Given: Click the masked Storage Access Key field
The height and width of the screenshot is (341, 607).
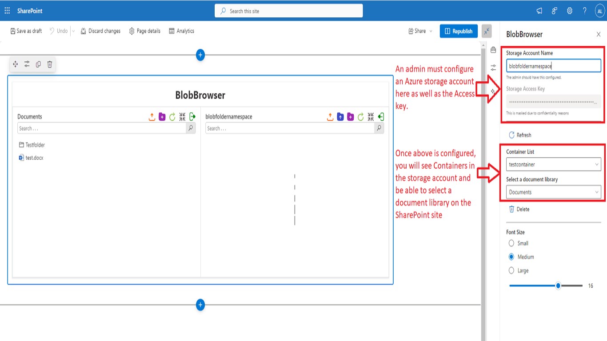Looking at the screenshot, I should (x=554, y=102).
